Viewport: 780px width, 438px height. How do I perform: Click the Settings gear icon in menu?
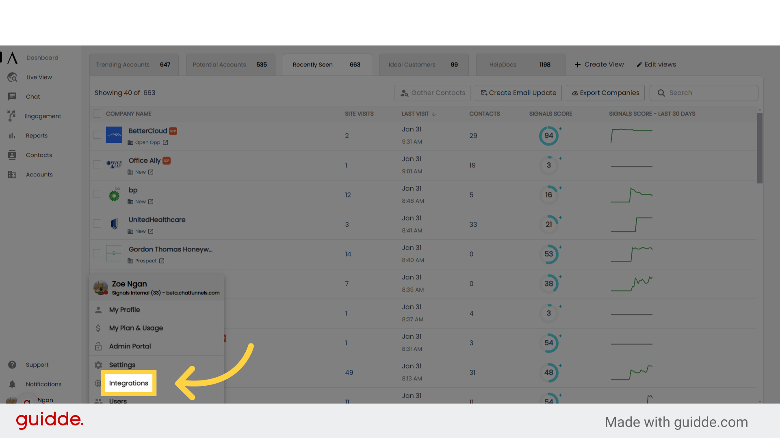(98, 365)
